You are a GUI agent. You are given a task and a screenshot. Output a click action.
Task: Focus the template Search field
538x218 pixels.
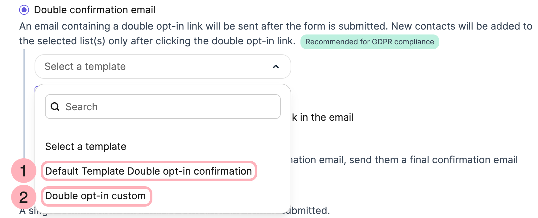[x=170, y=107]
